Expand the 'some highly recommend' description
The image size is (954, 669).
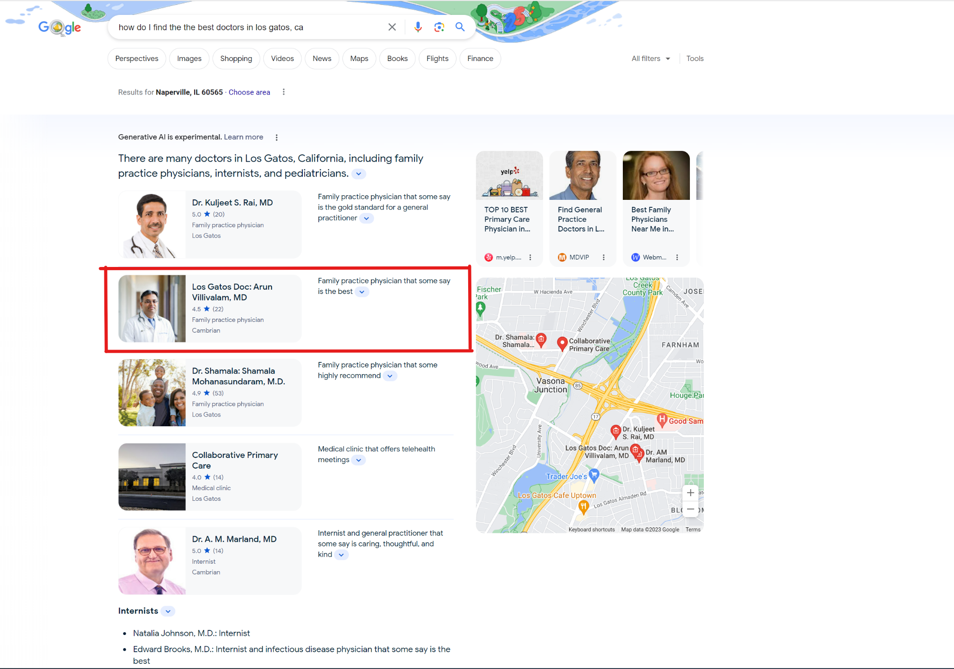coord(390,376)
